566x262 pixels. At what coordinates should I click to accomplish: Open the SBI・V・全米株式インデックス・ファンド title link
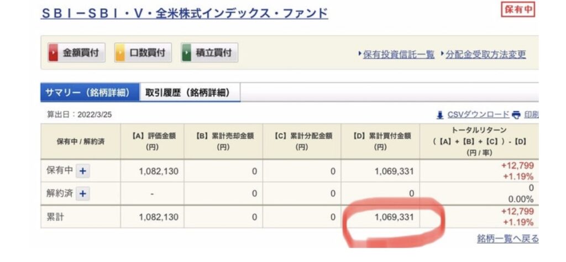coord(184,13)
